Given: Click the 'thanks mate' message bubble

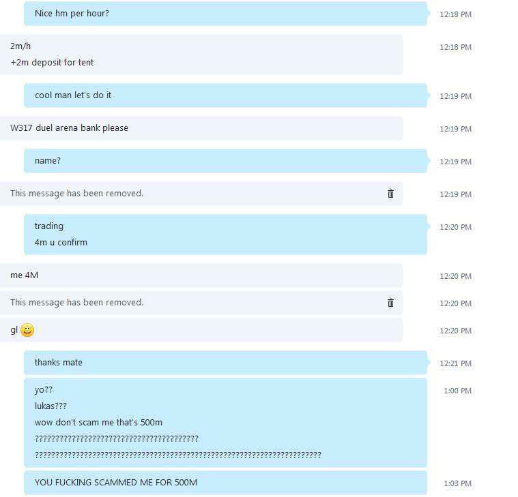Looking at the screenshot, I should tap(225, 363).
